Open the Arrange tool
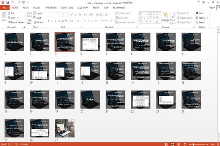The height and width of the screenshot is (146, 220). [165, 18]
